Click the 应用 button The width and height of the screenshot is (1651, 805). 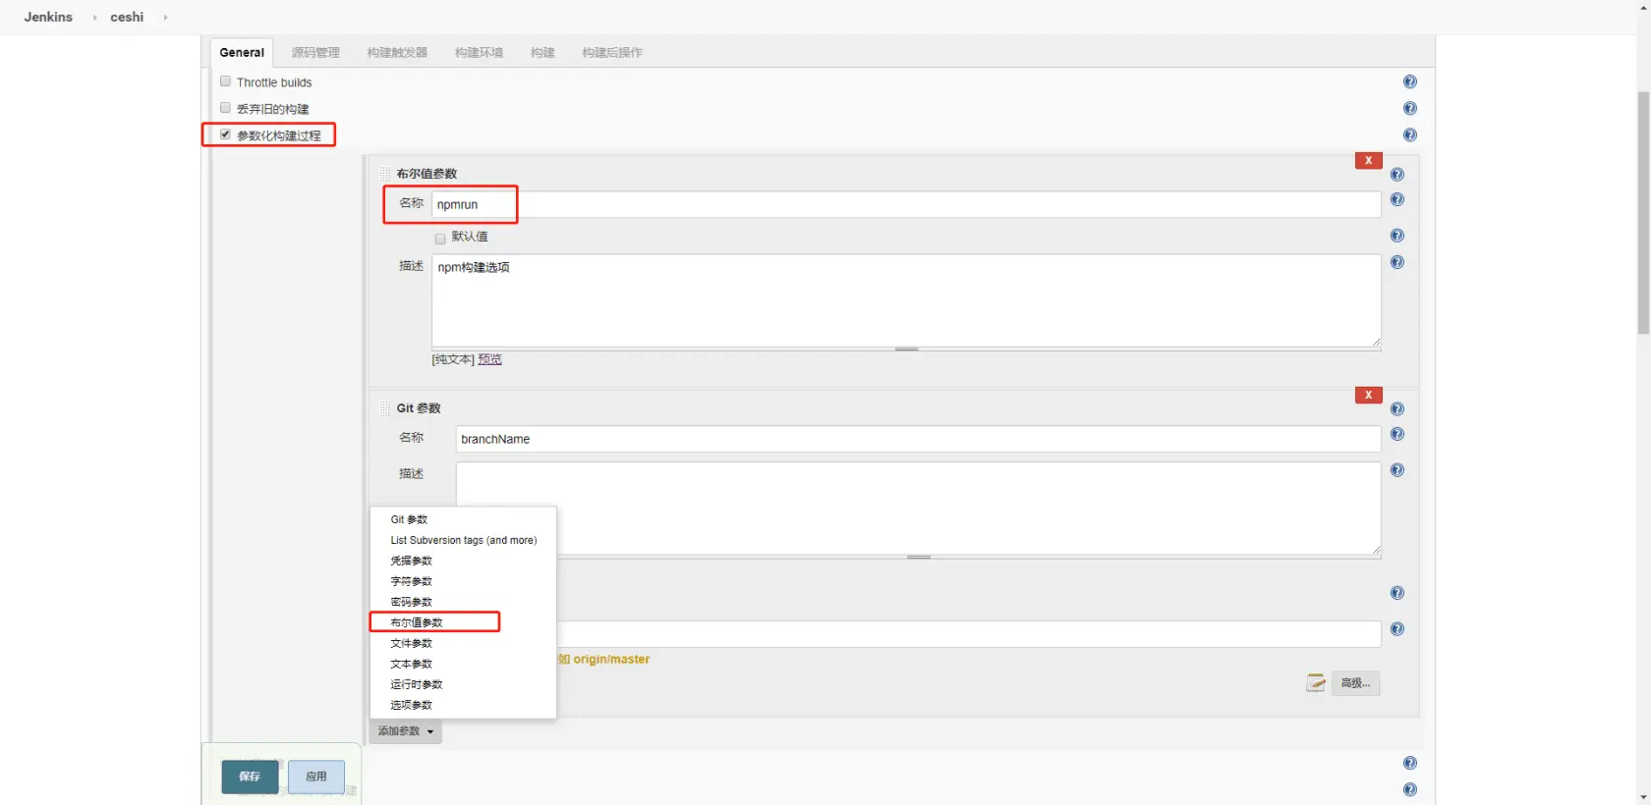tap(316, 777)
